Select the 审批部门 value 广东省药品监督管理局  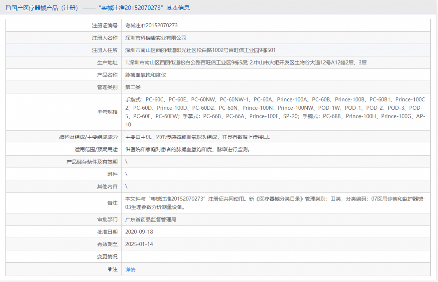150,219
